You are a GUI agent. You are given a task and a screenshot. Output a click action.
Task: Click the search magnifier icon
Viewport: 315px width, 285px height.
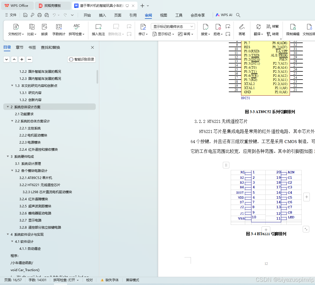point(238,15)
